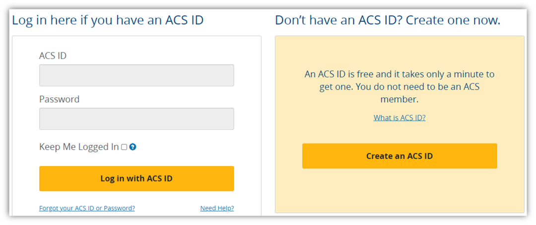Click the word member in the description

(x=400, y=99)
